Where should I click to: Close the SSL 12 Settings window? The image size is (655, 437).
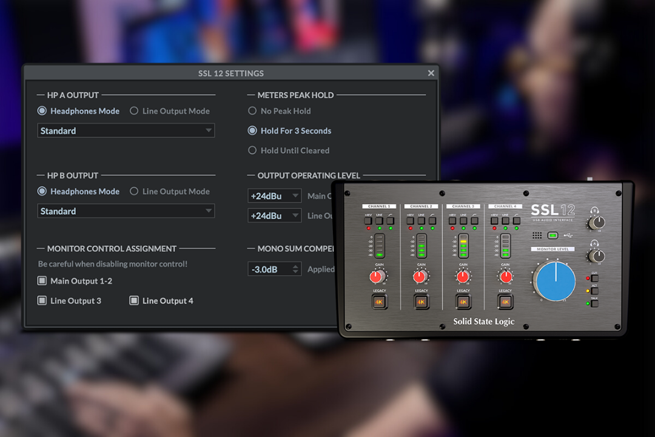431,73
